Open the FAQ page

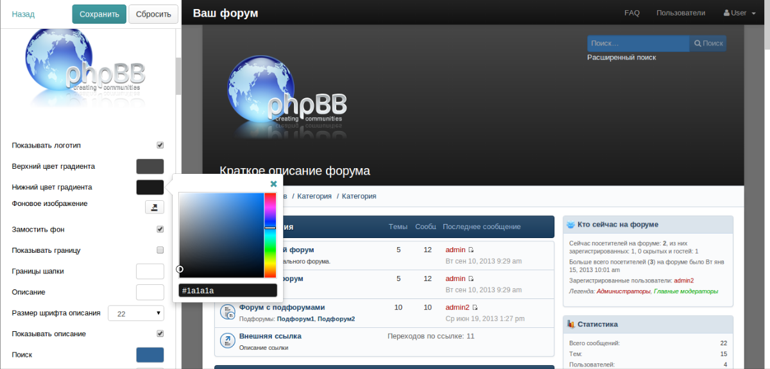pos(632,13)
